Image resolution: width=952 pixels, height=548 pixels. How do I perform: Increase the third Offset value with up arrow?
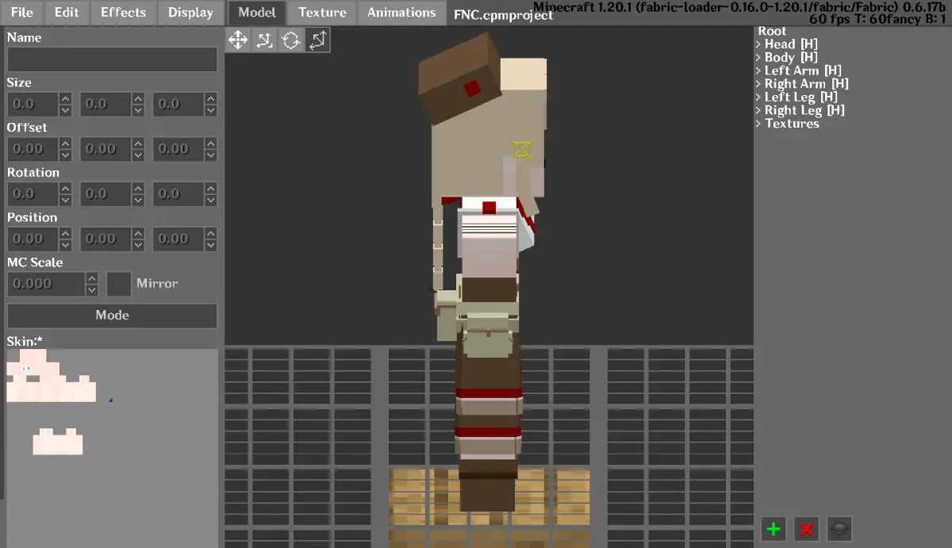pyautogui.click(x=211, y=144)
